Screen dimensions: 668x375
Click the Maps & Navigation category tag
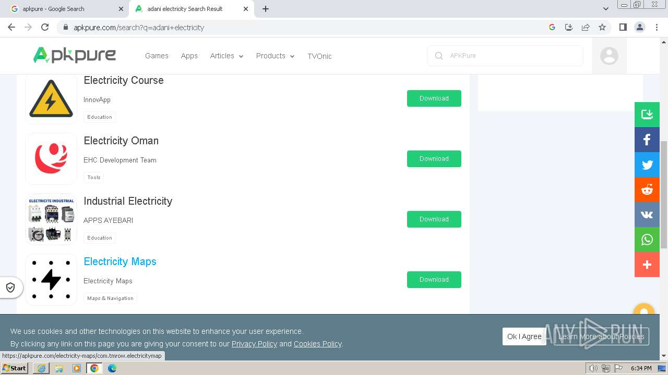tap(110, 298)
